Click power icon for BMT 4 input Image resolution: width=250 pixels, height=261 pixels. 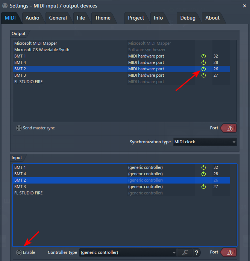click(204, 174)
